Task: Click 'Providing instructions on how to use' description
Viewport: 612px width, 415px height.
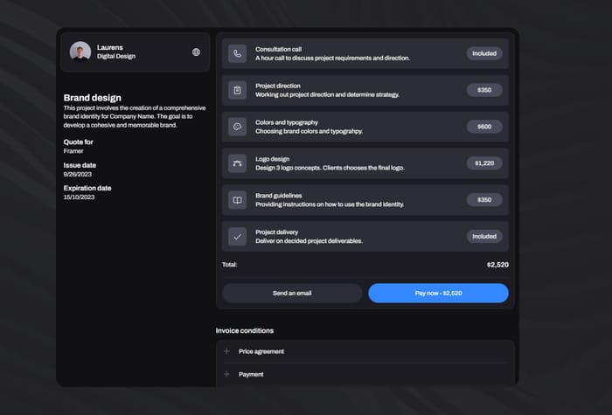Action: [x=330, y=204]
